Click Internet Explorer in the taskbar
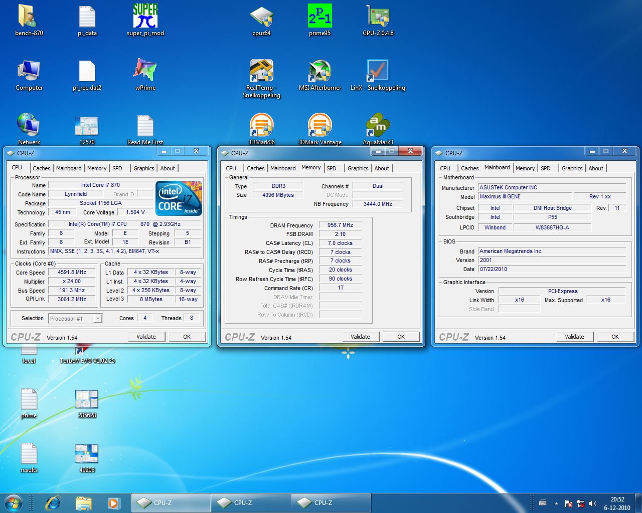This screenshot has width=642, height=513. click(53, 503)
